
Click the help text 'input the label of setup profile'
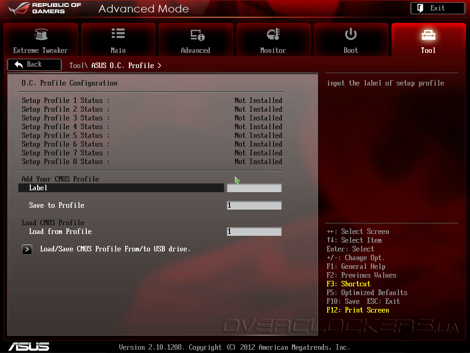pyautogui.click(x=386, y=83)
